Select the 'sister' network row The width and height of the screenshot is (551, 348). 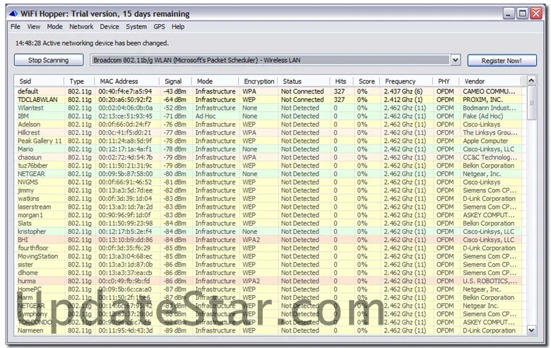click(x=271, y=265)
